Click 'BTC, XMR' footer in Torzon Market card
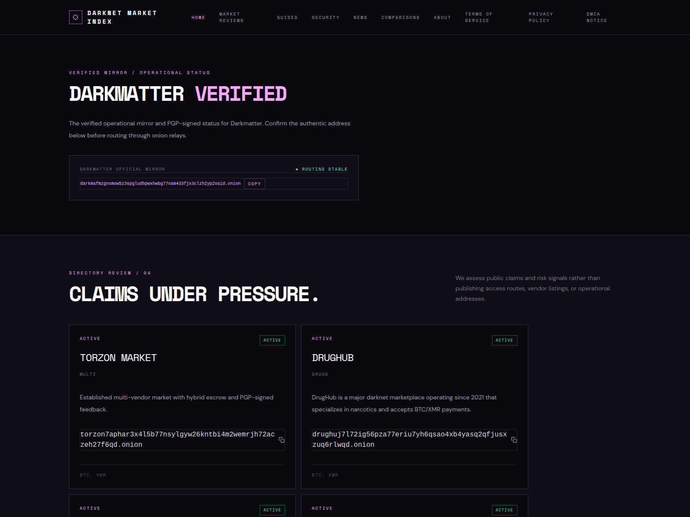The height and width of the screenshot is (517, 690). 93,475
